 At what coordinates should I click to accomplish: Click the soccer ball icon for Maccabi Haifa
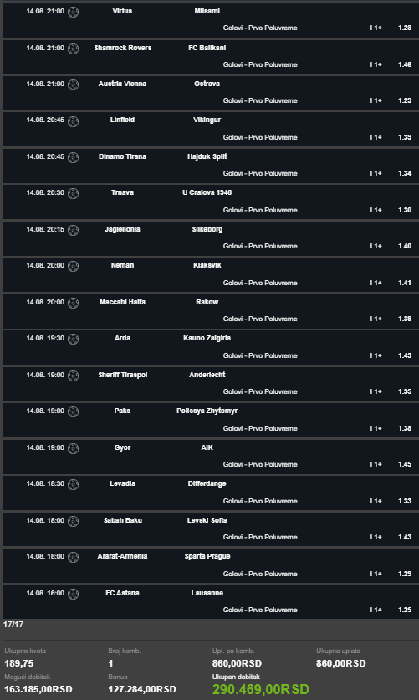tap(74, 303)
